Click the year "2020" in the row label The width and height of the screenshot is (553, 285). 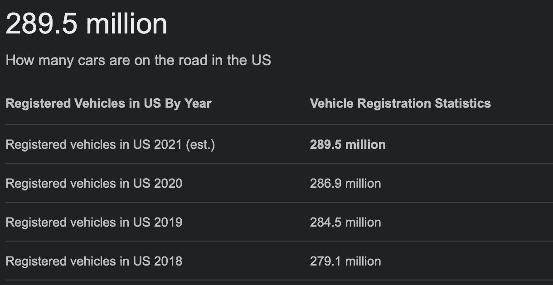pos(169,183)
